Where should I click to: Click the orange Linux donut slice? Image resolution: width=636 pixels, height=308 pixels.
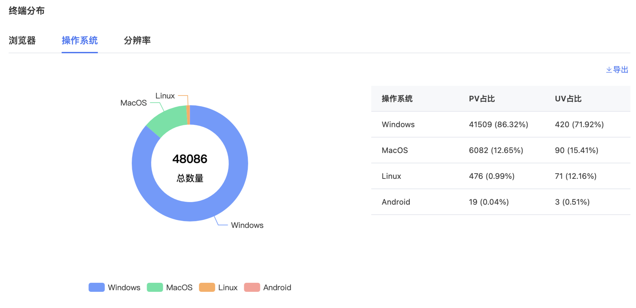(x=188, y=115)
